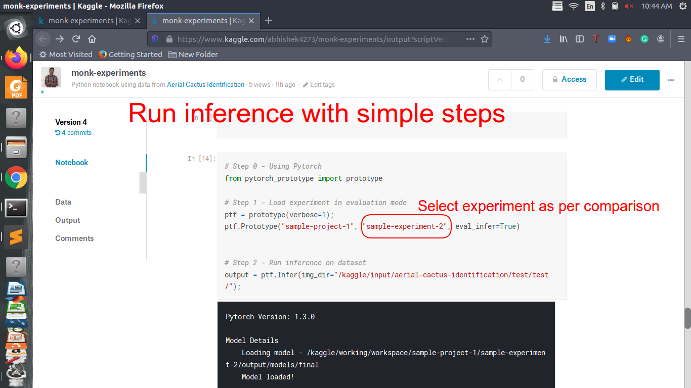Upvote the notebook
Image resolution: width=691 pixels, height=388 pixels.
point(500,79)
